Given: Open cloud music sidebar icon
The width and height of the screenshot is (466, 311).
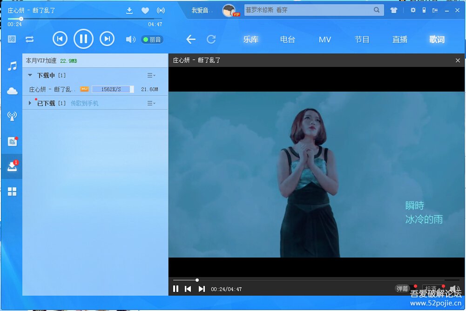Looking at the screenshot, I should click(x=12, y=91).
